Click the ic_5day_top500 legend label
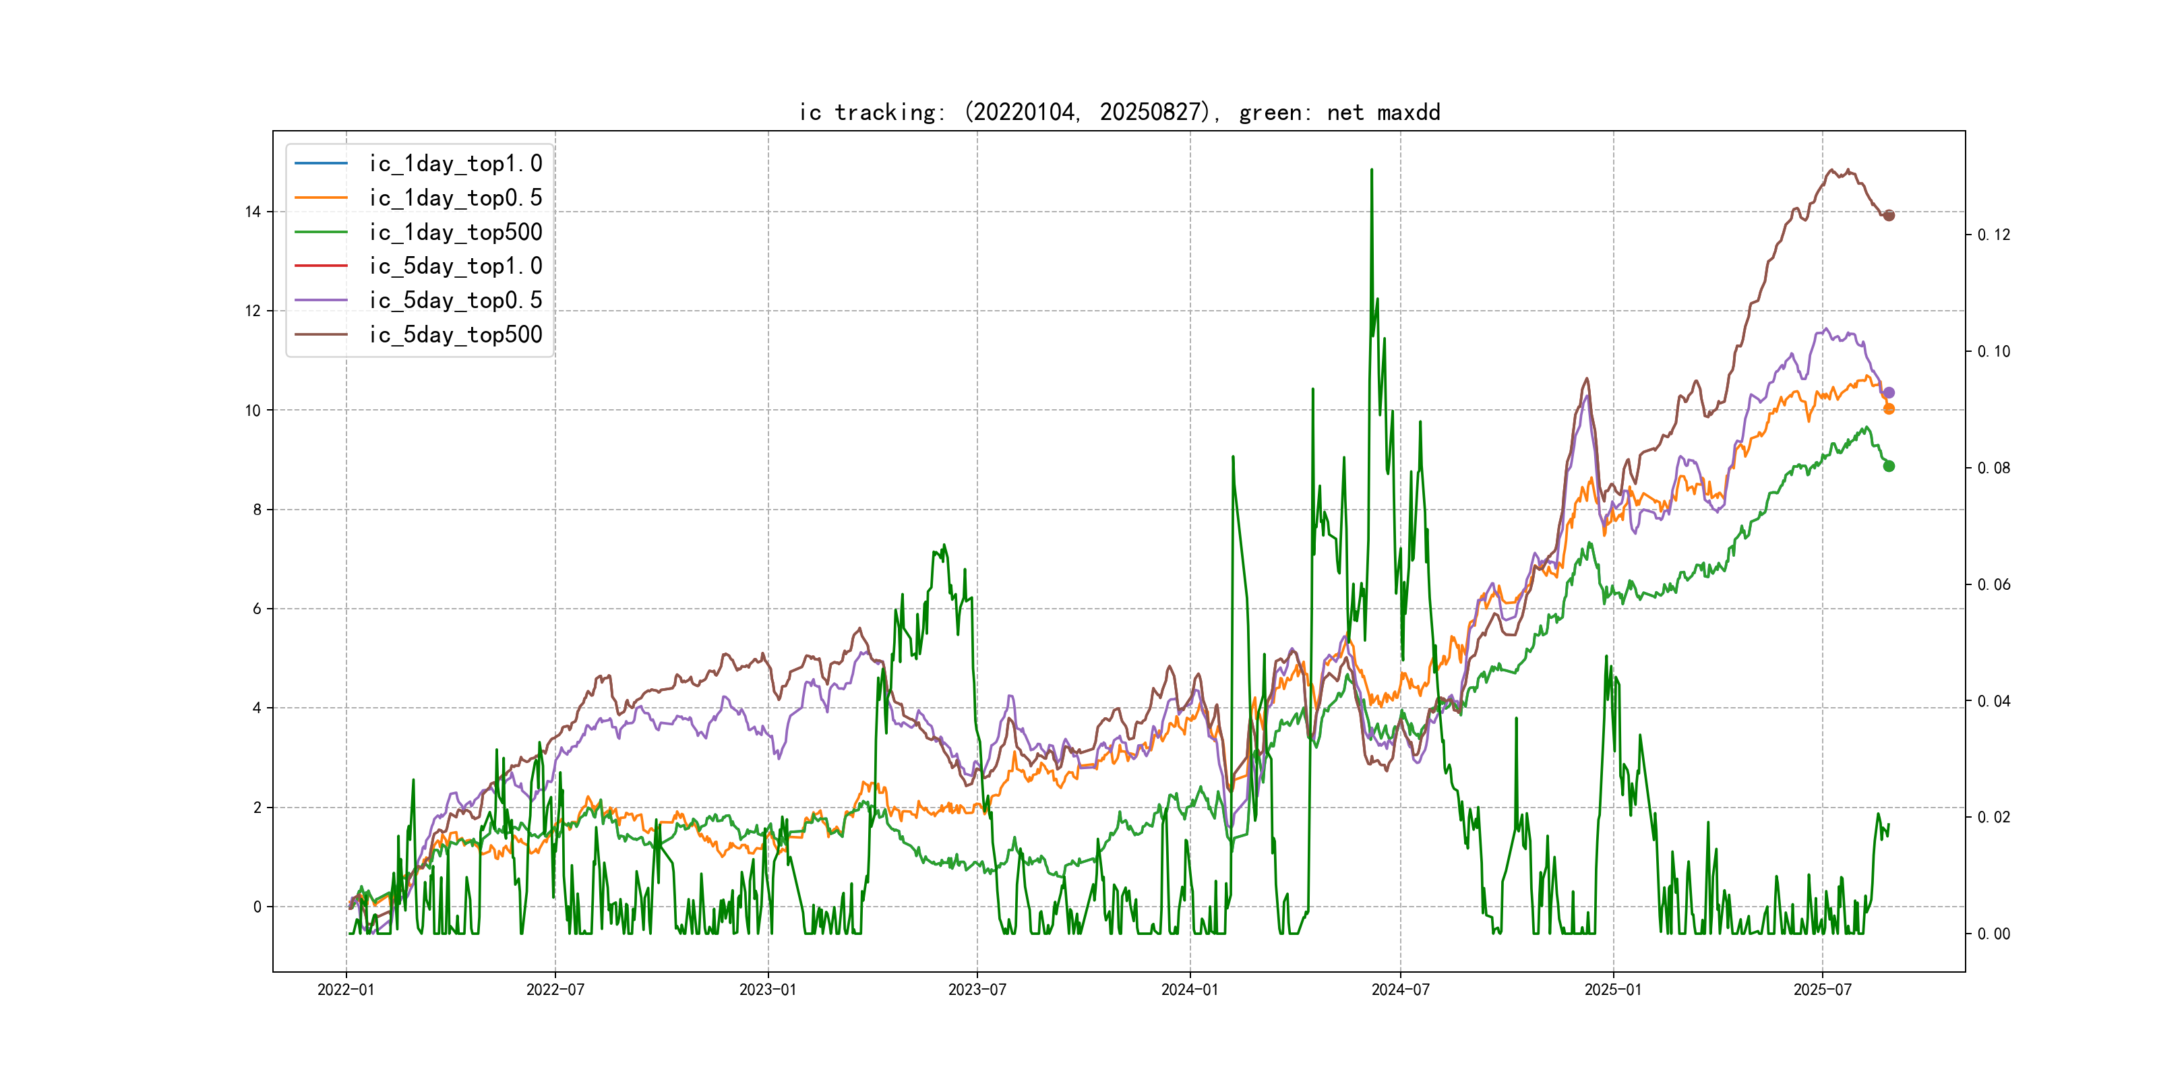 coord(455,334)
